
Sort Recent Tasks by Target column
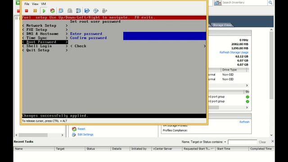[70, 149]
